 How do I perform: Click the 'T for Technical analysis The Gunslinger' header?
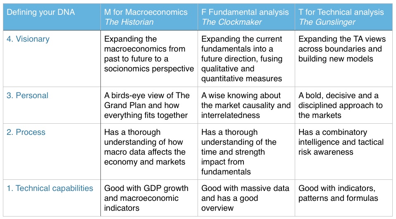[x=344, y=17]
